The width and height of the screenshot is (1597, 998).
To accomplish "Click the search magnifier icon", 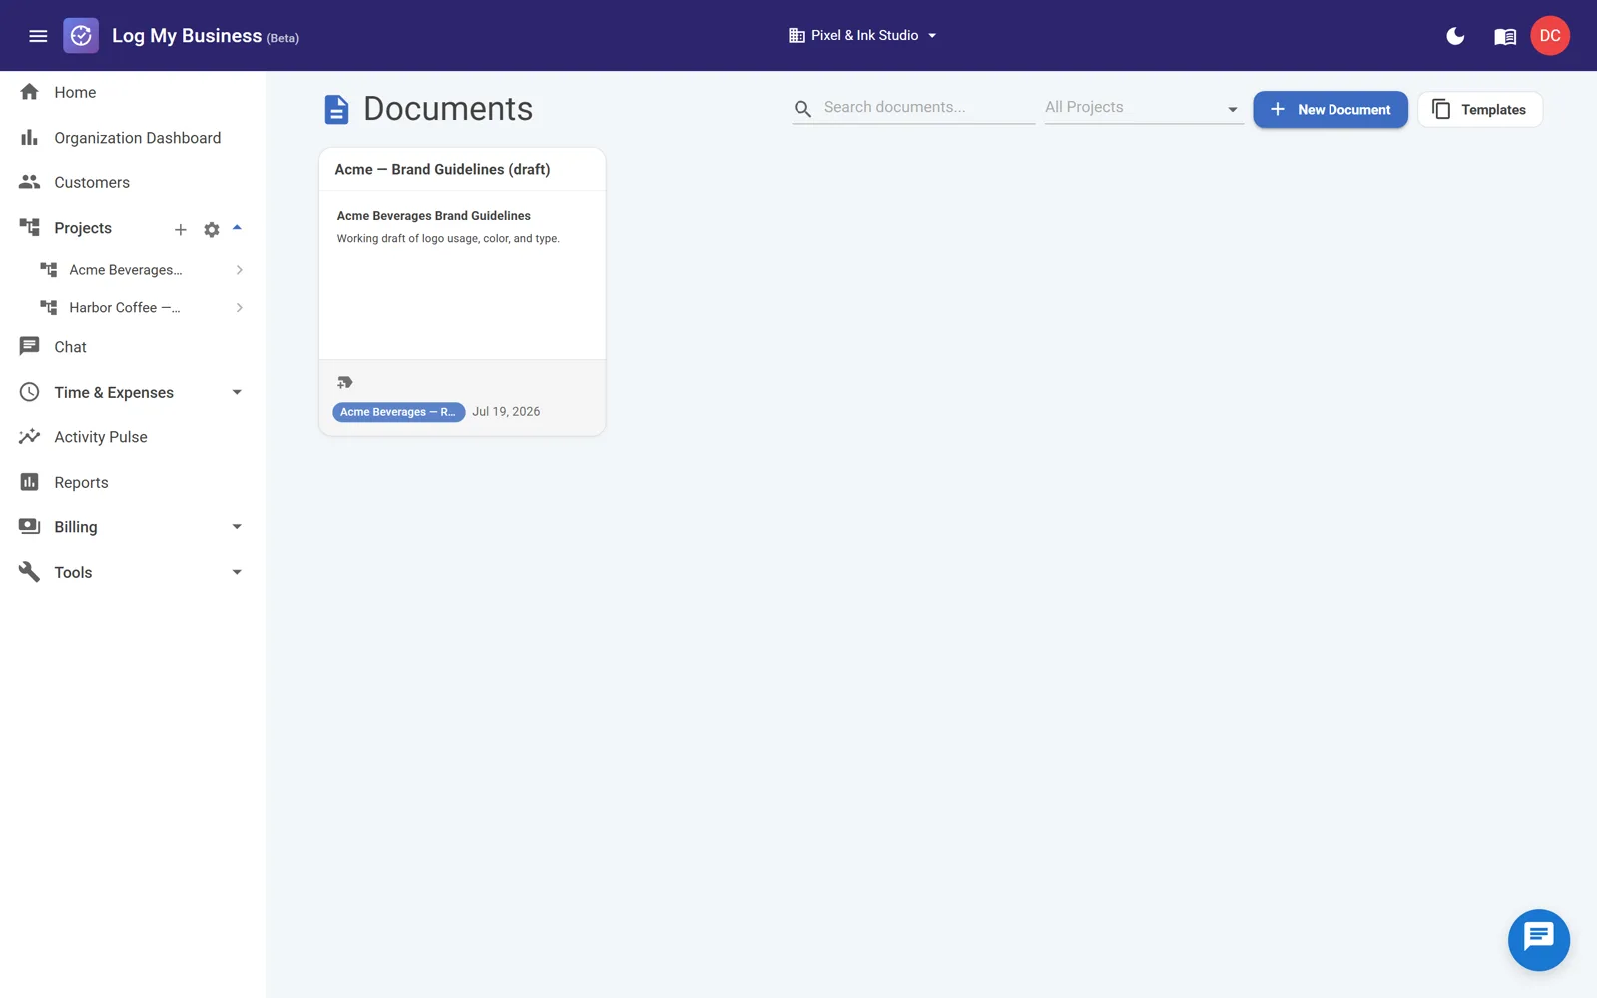I will (803, 109).
